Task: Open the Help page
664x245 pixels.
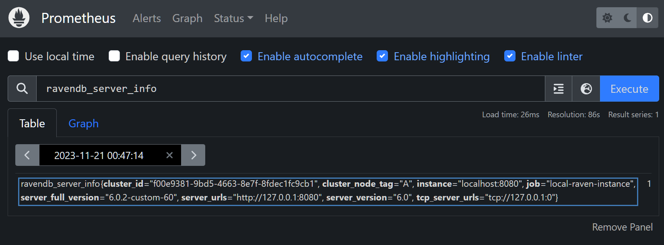Action: point(276,18)
